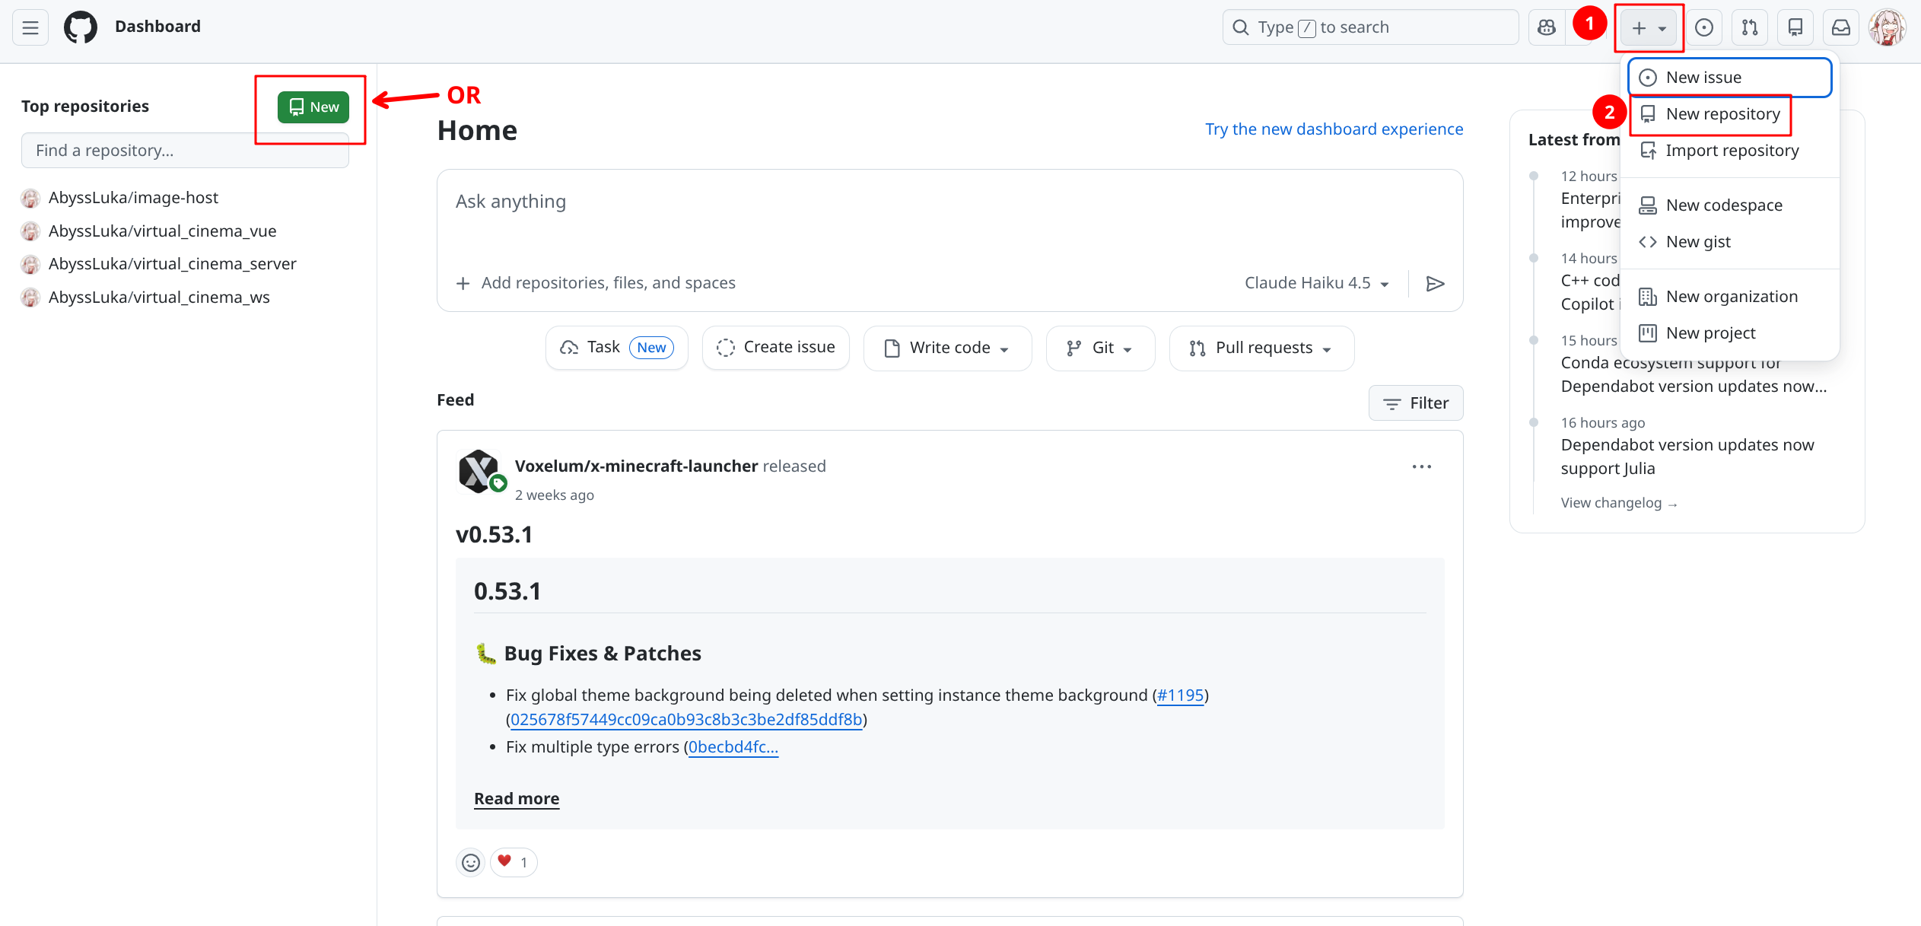This screenshot has width=1921, height=926.
Task: Click the GitHub logo icon
Action: [81, 27]
